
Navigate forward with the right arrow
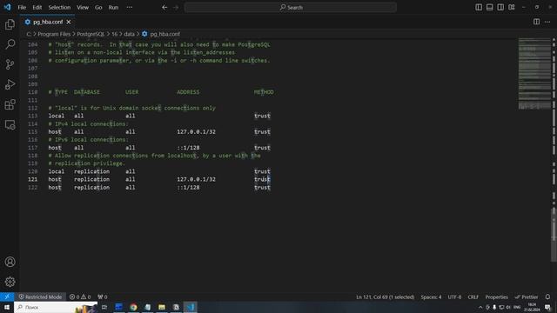point(176,7)
